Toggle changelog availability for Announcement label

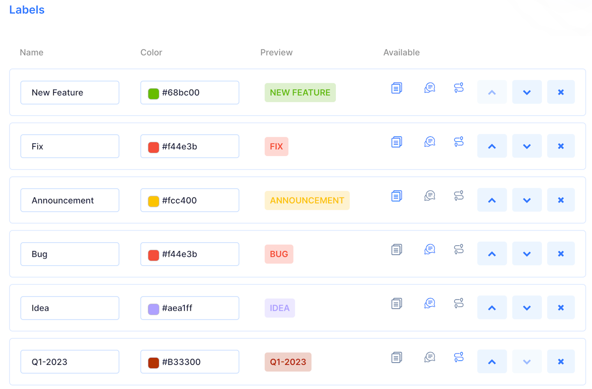(x=397, y=196)
